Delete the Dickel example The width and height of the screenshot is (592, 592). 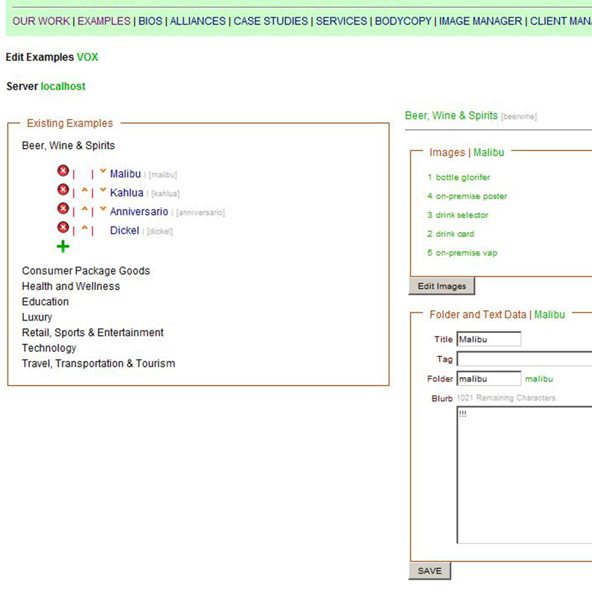[x=63, y=228]
